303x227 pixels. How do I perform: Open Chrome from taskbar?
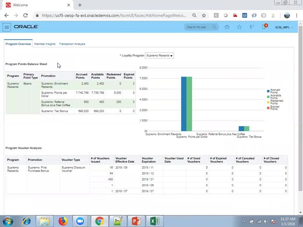(x=99, y=221)
